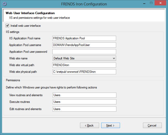This screenshot has width=168, height=135.
Task: Click the Web site physical path field
Action: click(84, 72)
